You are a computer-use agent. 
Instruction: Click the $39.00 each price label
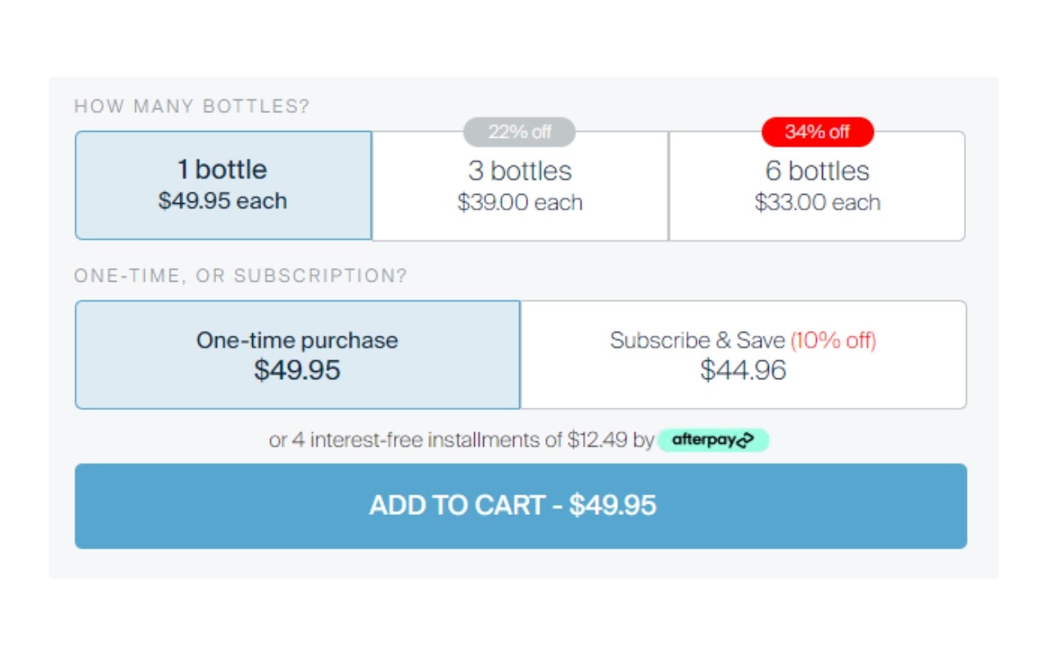(x=520, y=203)
